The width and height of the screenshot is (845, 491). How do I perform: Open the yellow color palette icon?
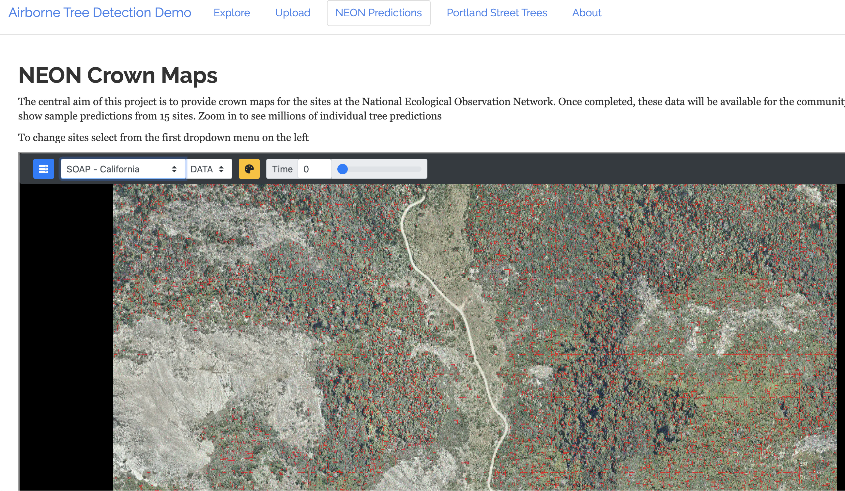(249, 169)
